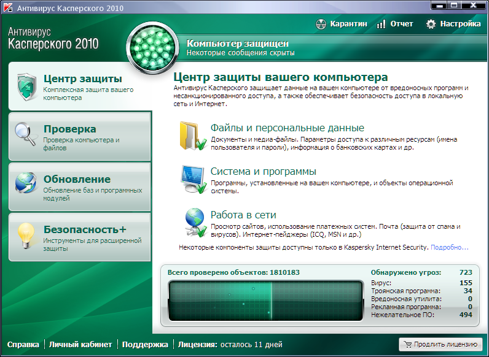Screen dimensions: 489x357
Task: Click the Kaspersky logo icon in title bar
Action: click(7, 7)
